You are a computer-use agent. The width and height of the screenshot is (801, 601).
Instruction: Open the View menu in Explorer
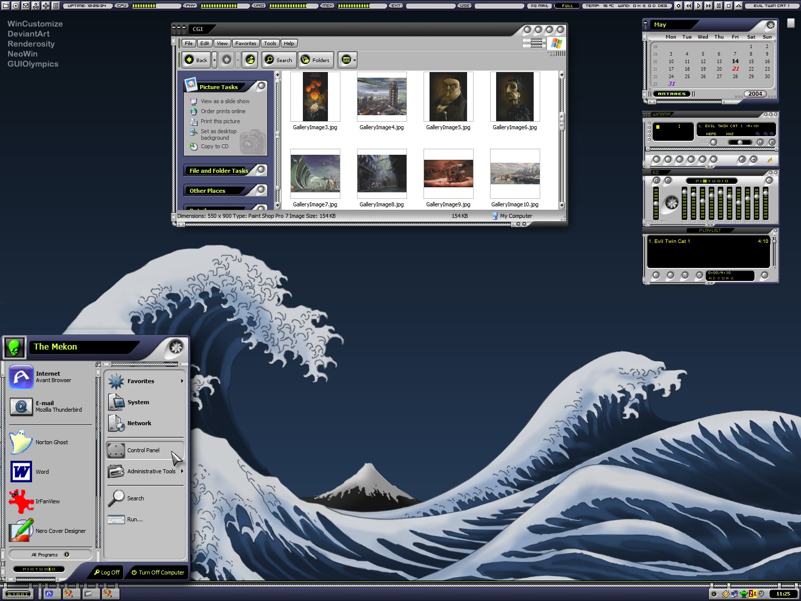coord(222,44)
